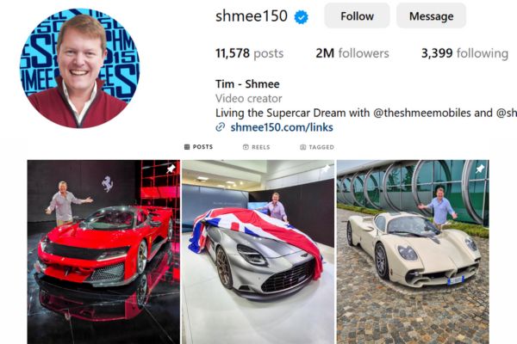517x344 pixels.
Task: Open the cream Pagani post thumbnail
Action: 413,252
